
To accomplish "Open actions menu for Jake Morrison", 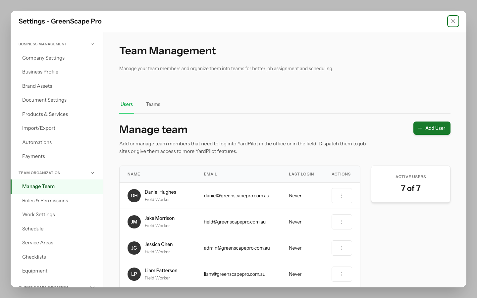I will coord(342,222).
